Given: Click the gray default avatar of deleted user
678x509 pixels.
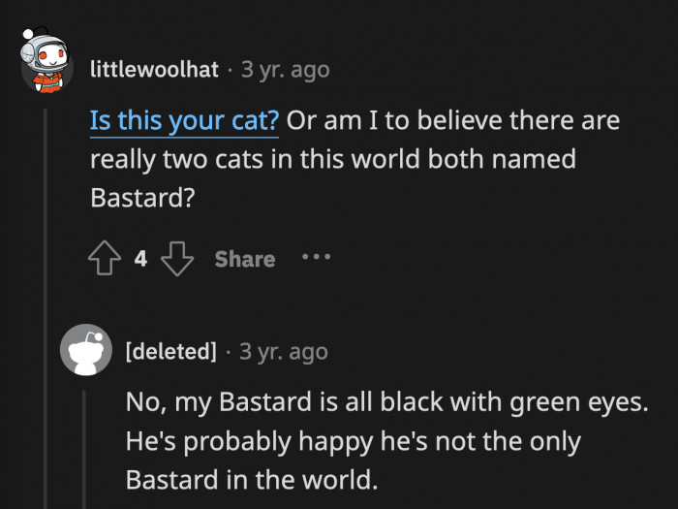Looking at the screenshot, I should (86, 350).
